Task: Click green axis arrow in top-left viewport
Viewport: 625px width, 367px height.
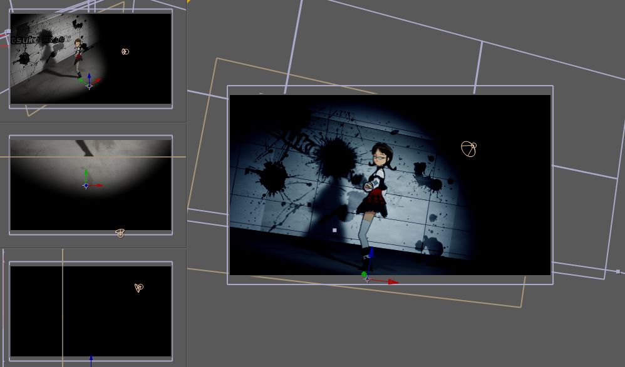Action: [x=81, y=81]
